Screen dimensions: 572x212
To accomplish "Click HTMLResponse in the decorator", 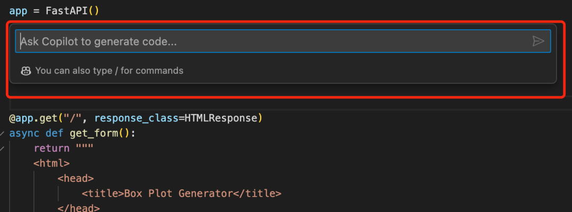I will tap(220, 118).
